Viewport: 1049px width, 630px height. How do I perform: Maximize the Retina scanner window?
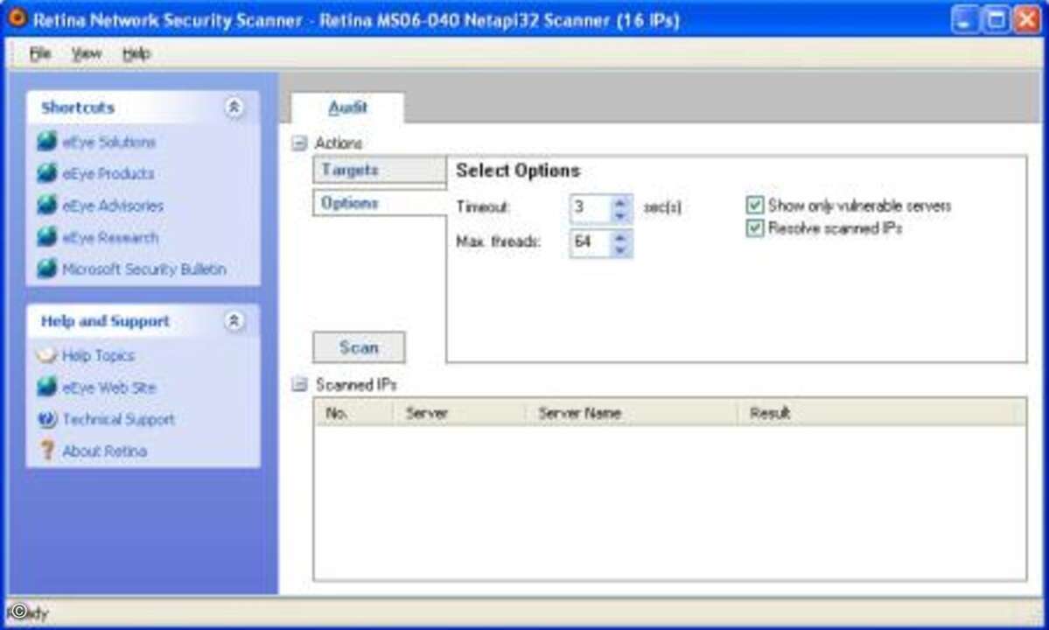tap(996, 19)
